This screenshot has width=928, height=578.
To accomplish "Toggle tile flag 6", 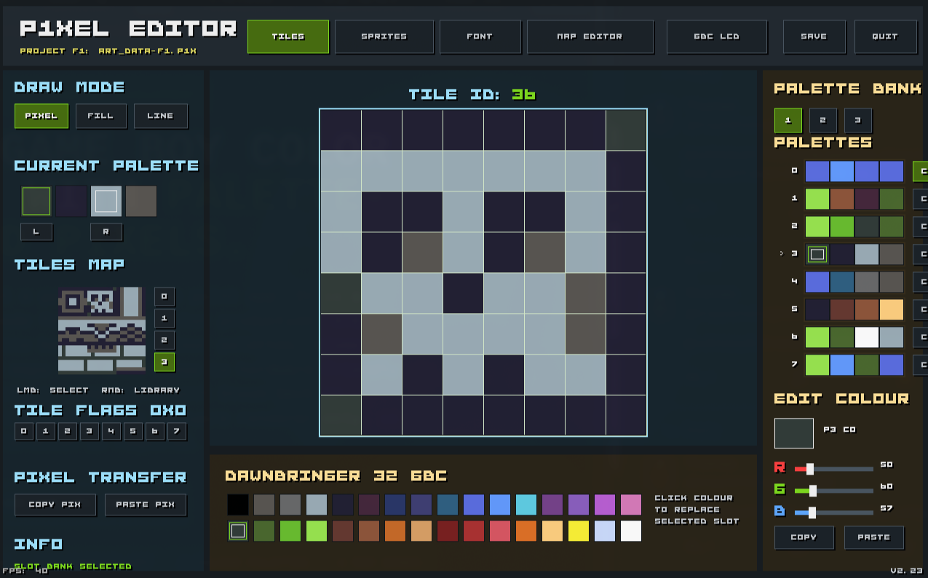I will click(x=155, y=432).
